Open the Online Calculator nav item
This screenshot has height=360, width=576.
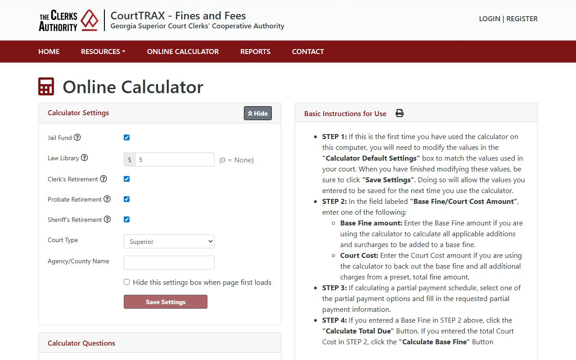point(183,51)
